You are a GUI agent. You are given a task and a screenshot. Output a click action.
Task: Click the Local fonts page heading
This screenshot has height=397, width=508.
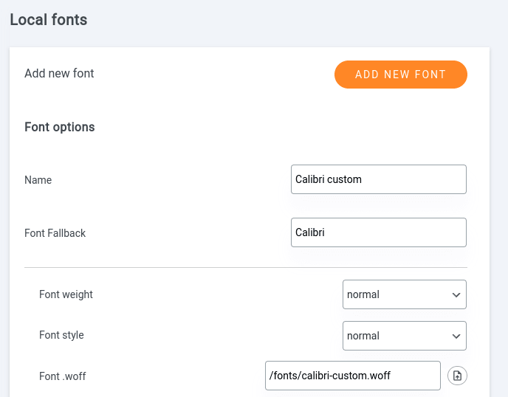tap(49, 20)
